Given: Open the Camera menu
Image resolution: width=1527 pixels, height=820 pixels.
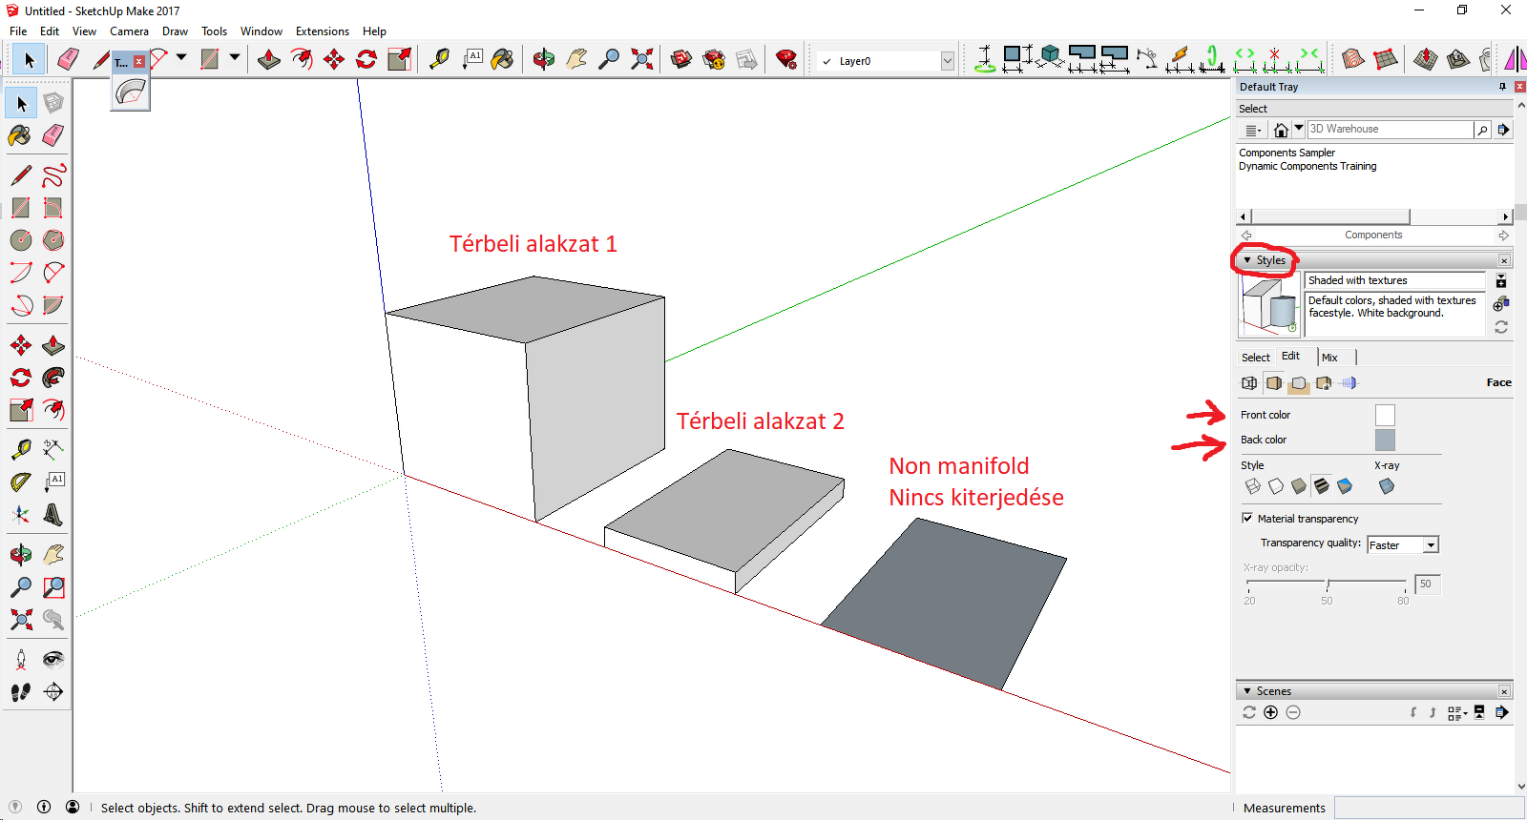Looking at the screenshot, I should pyautogui.click(x=129, y=31).
